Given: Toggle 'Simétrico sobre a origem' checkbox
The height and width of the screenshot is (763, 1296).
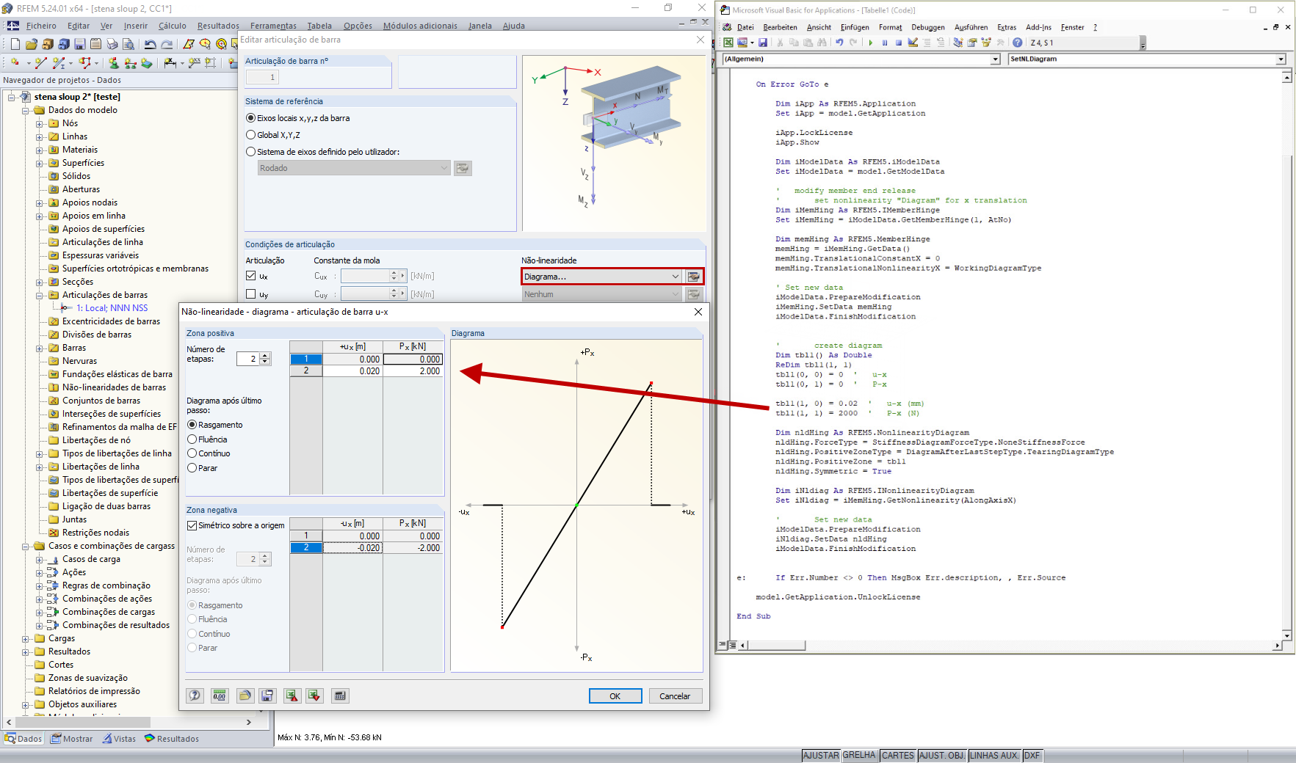Looking at the screenshot, I should click(192, 525).
